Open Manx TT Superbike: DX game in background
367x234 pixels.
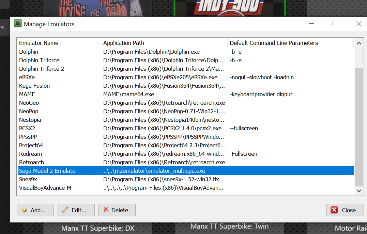[x=97, y=228]
